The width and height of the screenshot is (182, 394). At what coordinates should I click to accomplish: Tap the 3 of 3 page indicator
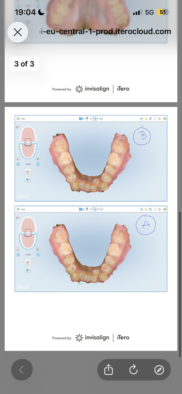tap(24, 64)
